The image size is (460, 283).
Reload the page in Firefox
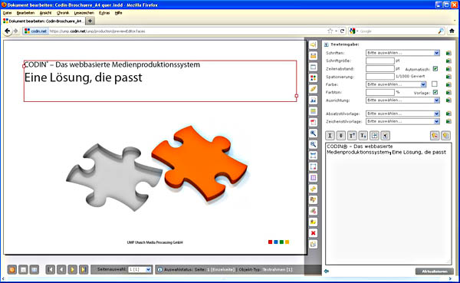[342, 31]
